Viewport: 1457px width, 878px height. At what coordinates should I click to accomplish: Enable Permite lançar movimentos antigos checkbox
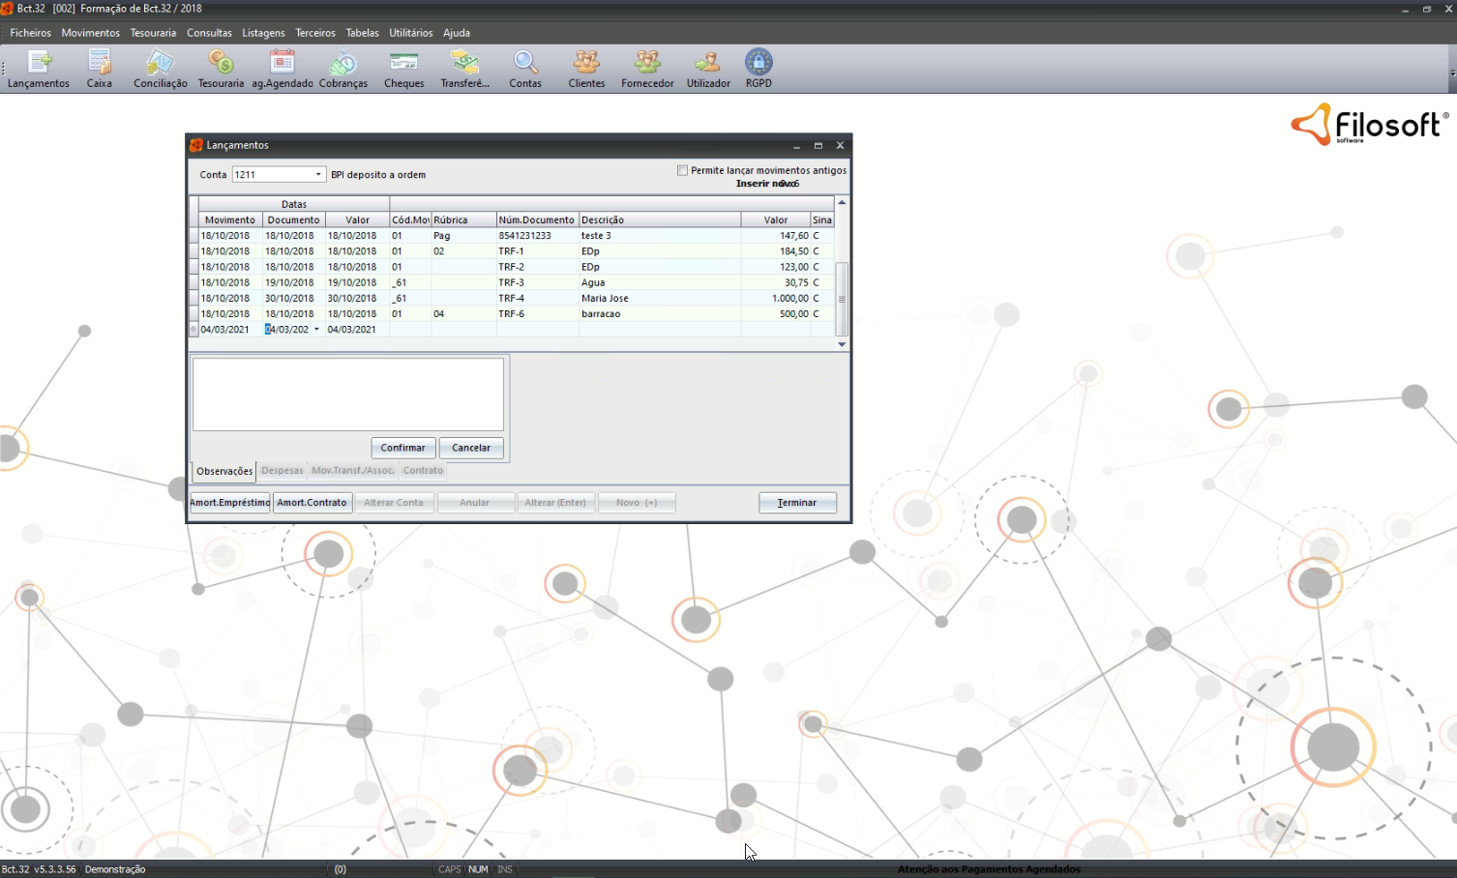(x=683, y=170)
